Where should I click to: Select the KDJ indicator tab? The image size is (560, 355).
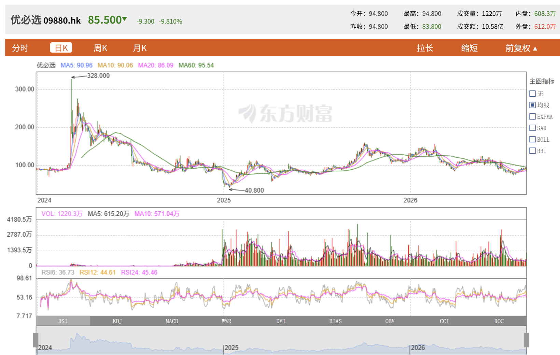coord(117,321)
